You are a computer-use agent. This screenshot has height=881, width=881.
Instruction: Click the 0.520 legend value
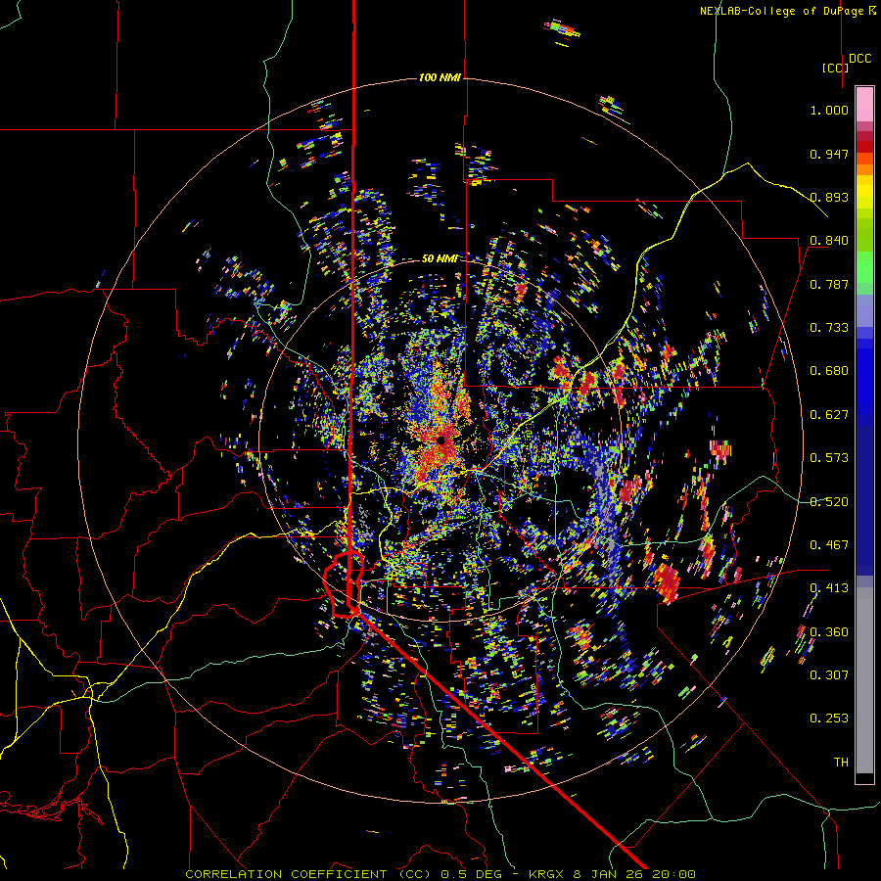829,502
